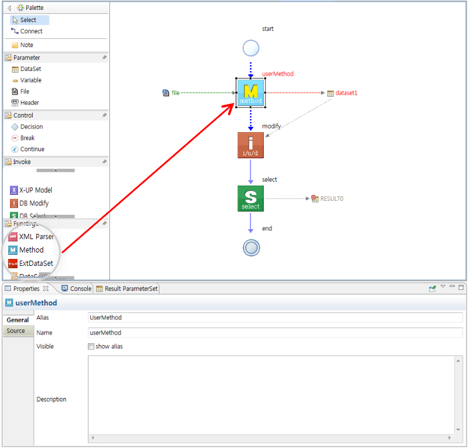This screenshot has width=468, height=448.
Task: Choose the Connect tool in palette
Action: pyautogui.click(x=31, y=31)
